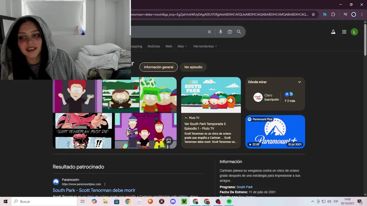
Task: Click Y 2 más providers
Action: (x=290, y=97)
